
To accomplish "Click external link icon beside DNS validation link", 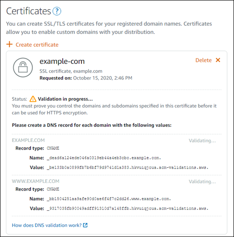I will point(85,225).
